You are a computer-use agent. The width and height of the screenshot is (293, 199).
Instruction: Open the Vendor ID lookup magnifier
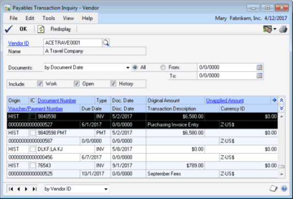(106, 43)
